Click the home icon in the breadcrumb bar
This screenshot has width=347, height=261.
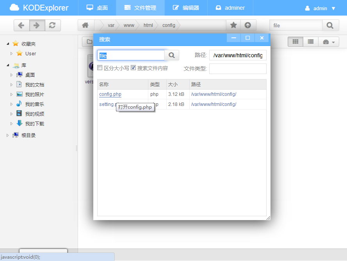(x=85, y=25)
